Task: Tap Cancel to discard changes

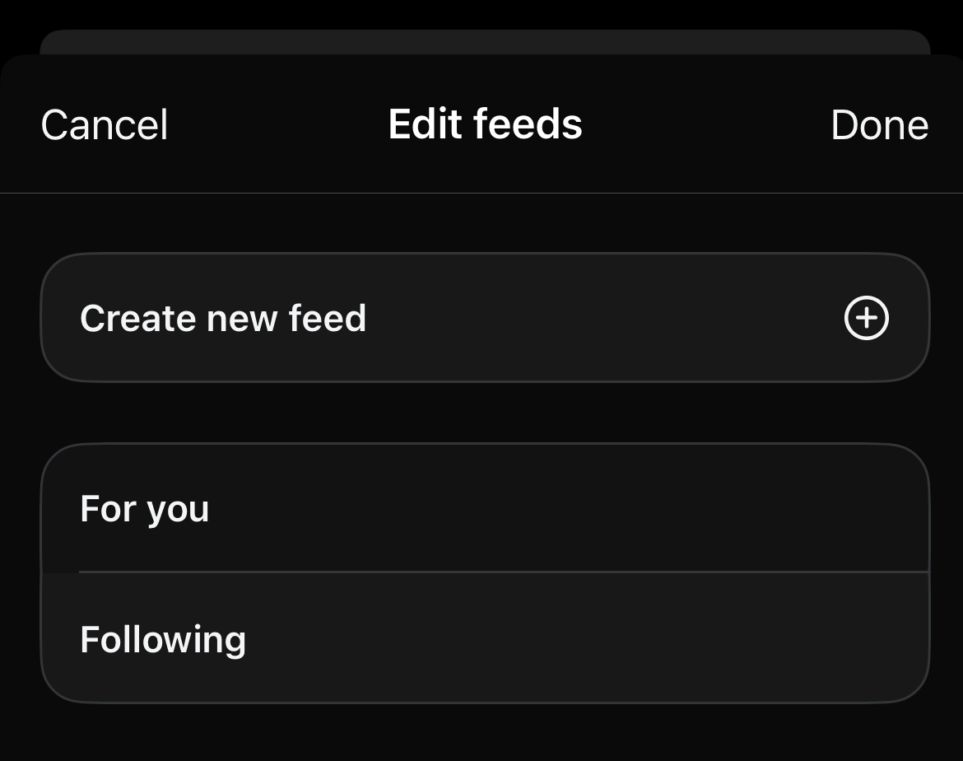Action: [104, 124]
